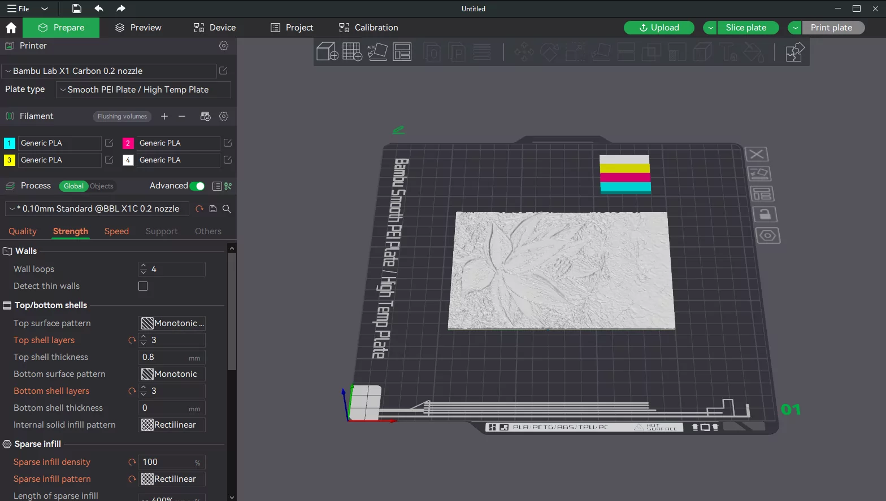Switch to the Preview tab

pyautogui.click(x=138, y=28)
